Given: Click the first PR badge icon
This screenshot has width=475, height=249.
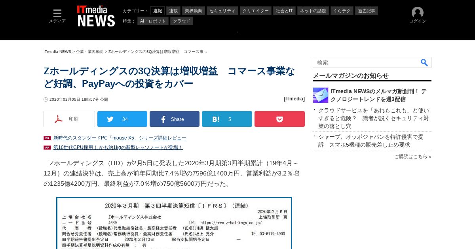Looking at the screenshot, I should click(47, 138).
